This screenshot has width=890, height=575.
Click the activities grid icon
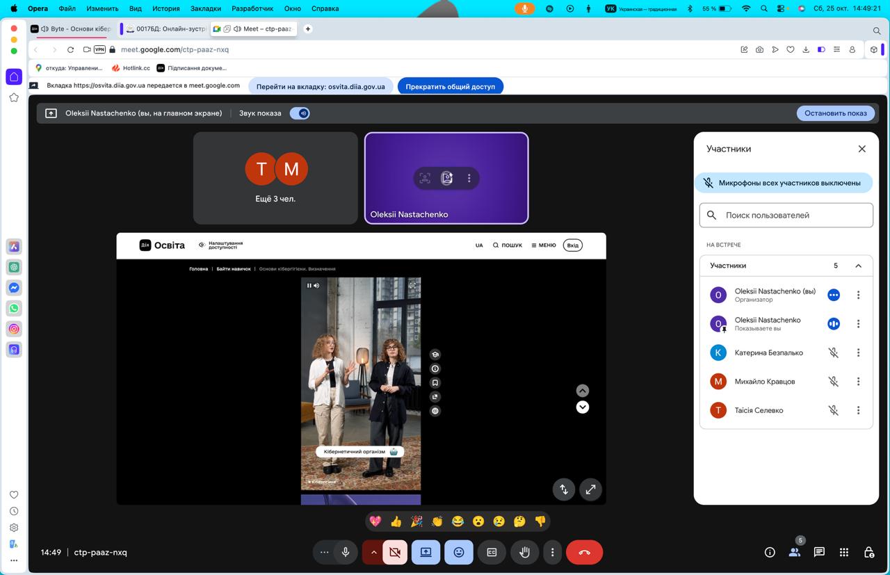point(844,552)
